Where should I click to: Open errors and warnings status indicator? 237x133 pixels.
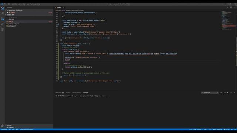coord(15,130)
